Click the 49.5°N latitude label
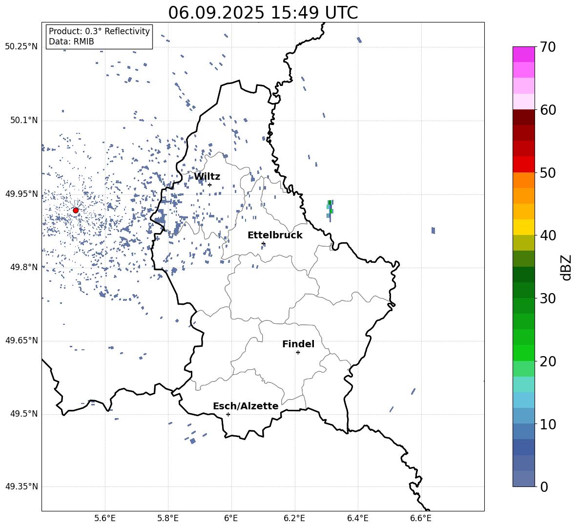The image size is (578, 528). pyautogui.click(x=24, y=414)
